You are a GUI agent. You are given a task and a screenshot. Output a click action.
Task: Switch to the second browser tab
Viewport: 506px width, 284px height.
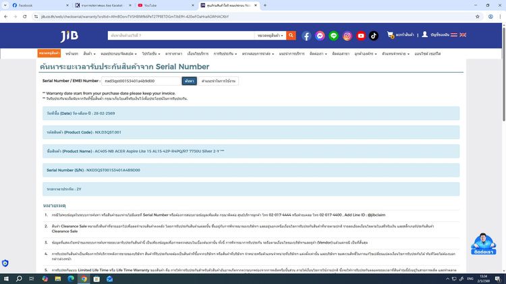(x=102, y=5)
